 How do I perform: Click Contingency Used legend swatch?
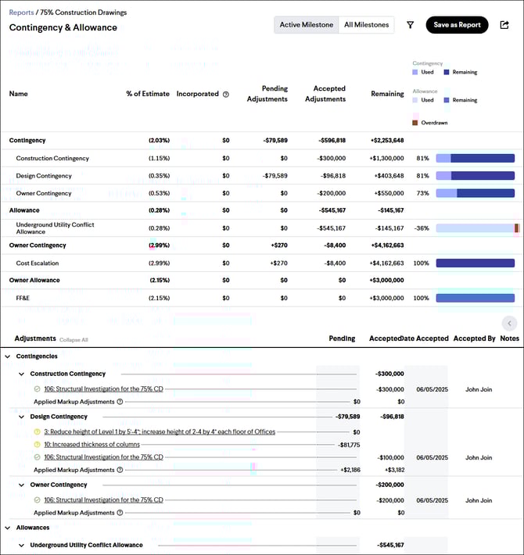(x=415, y=72)
